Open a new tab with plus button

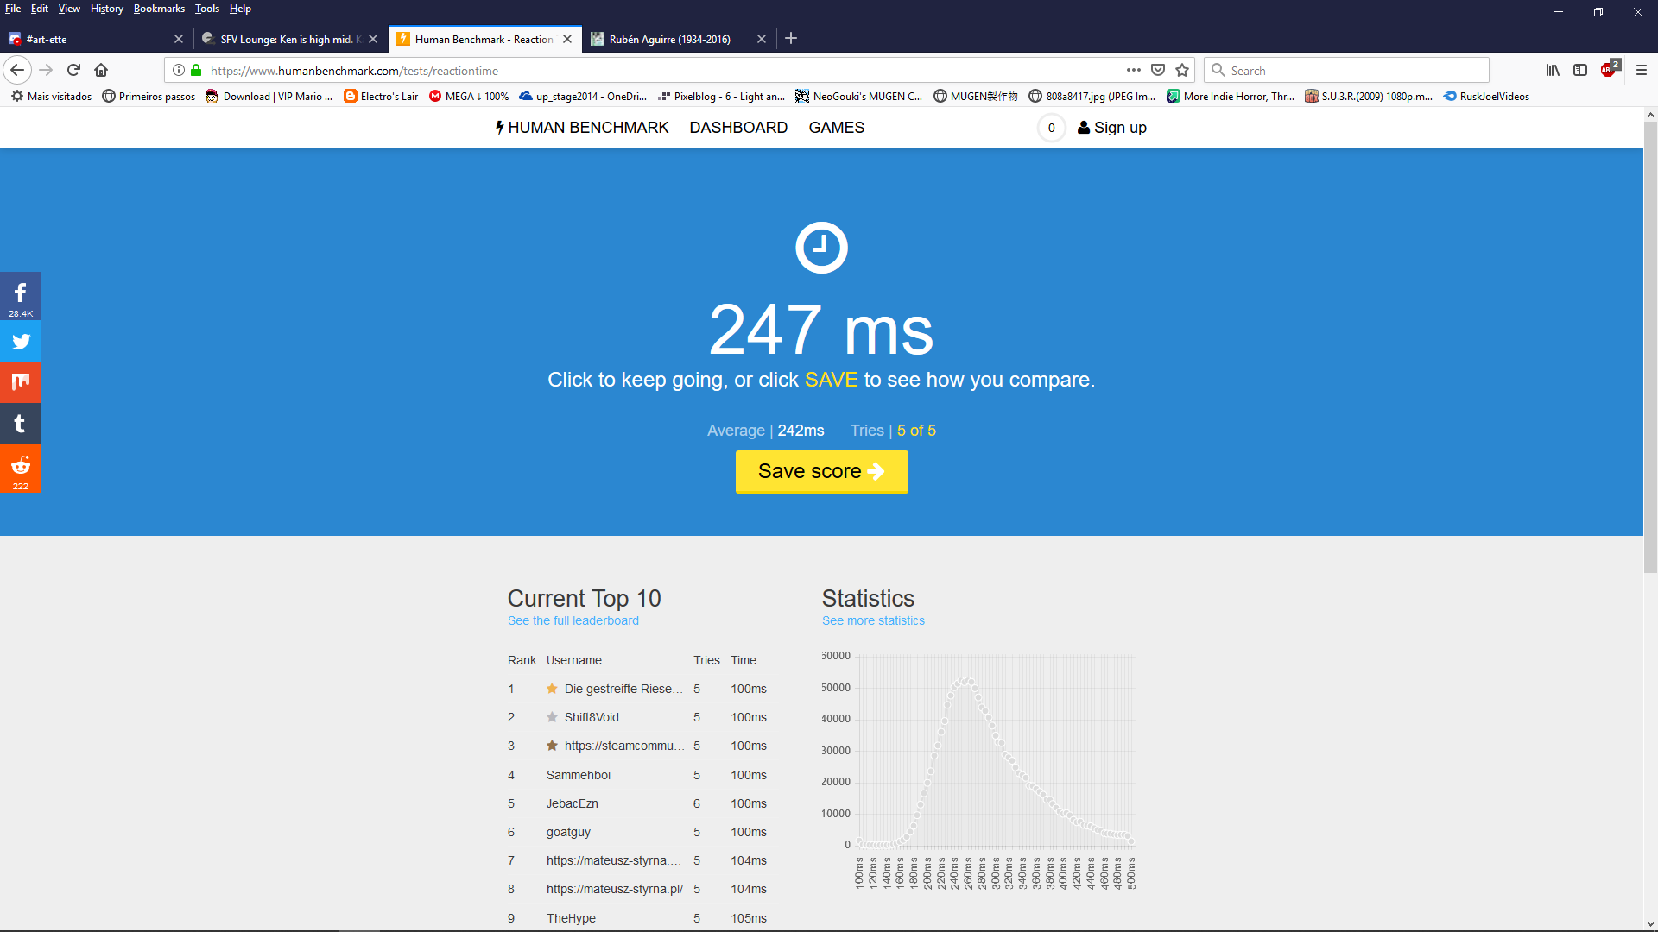(791, 38)
